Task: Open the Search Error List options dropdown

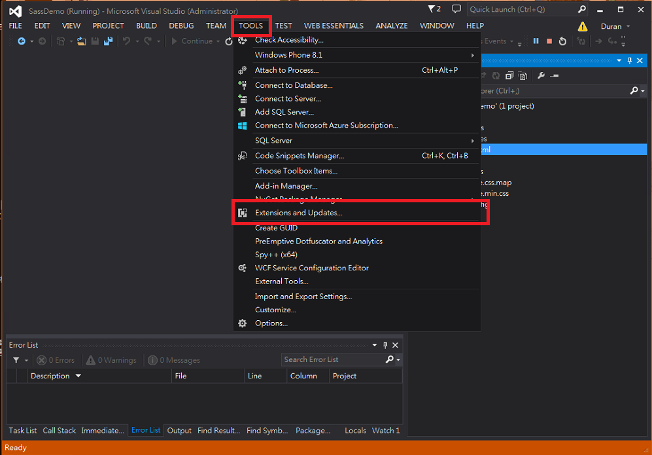Action: coord(398,359)
